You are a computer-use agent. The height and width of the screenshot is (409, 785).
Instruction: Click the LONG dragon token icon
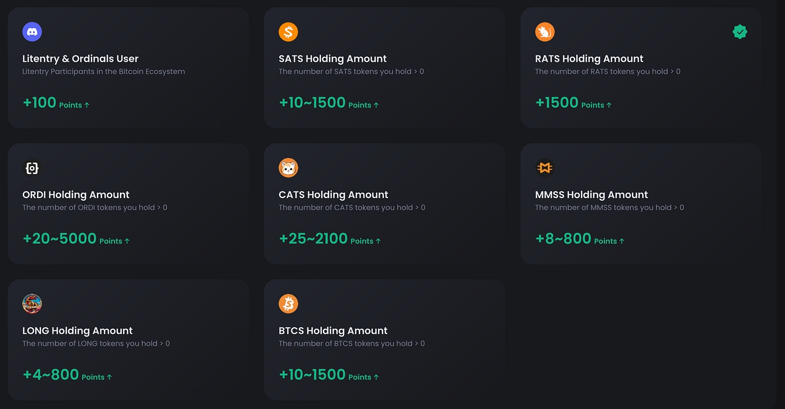[x=32, y=304]
